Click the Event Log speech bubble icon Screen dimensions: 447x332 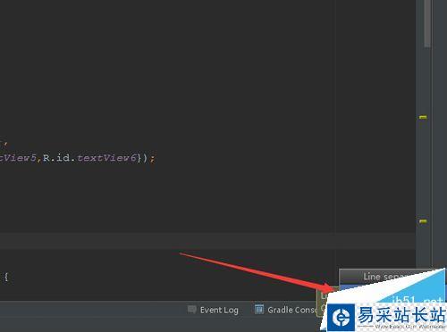pos(192,310)
